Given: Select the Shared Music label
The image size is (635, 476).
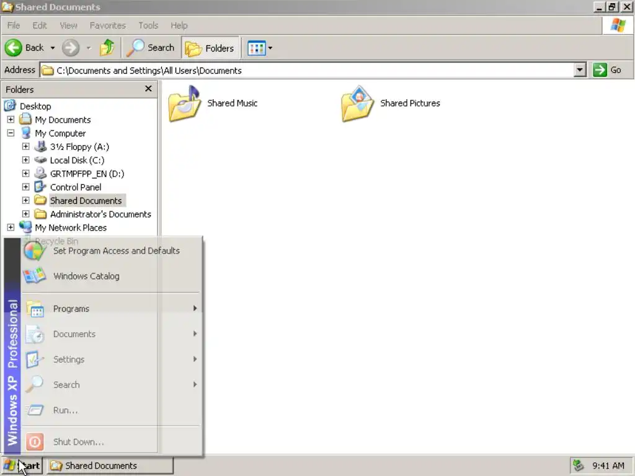Looking at the screenshot, I should tap(233, 104).
